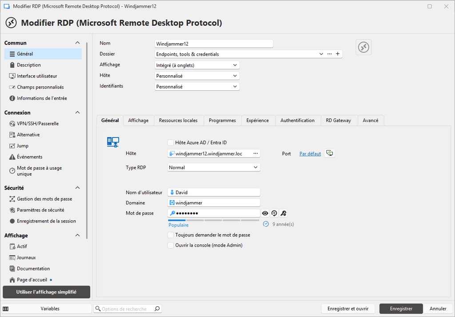Viewport: 455px width, 317px height.
Task: Reveal the password with the eye icon
Action: [265, 213]
